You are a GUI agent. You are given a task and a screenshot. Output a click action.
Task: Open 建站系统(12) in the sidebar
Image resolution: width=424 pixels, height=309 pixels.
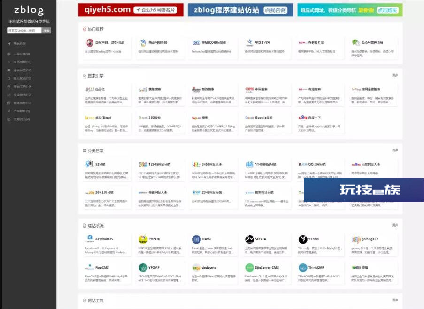coord(23,79)
